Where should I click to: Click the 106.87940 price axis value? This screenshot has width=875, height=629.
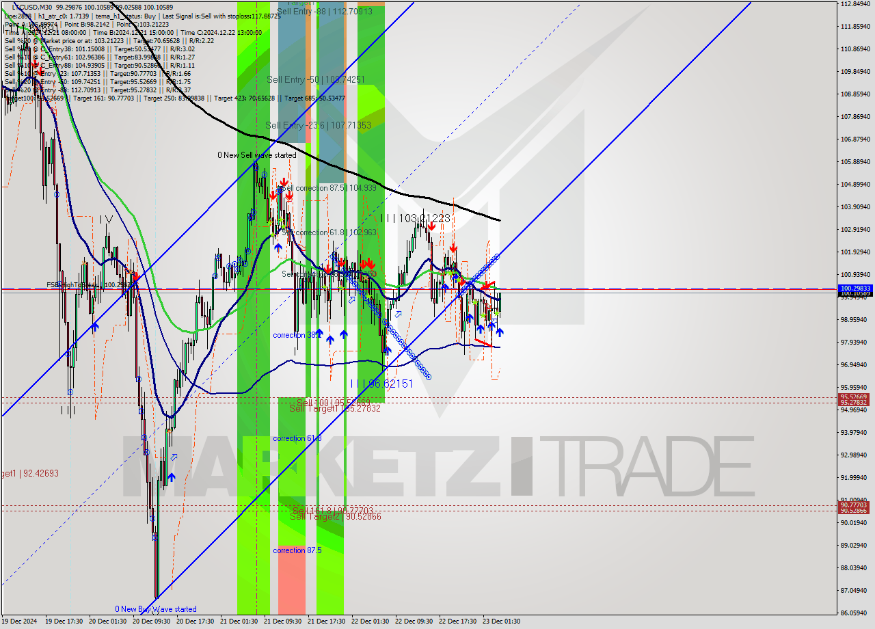coord(855,139)
